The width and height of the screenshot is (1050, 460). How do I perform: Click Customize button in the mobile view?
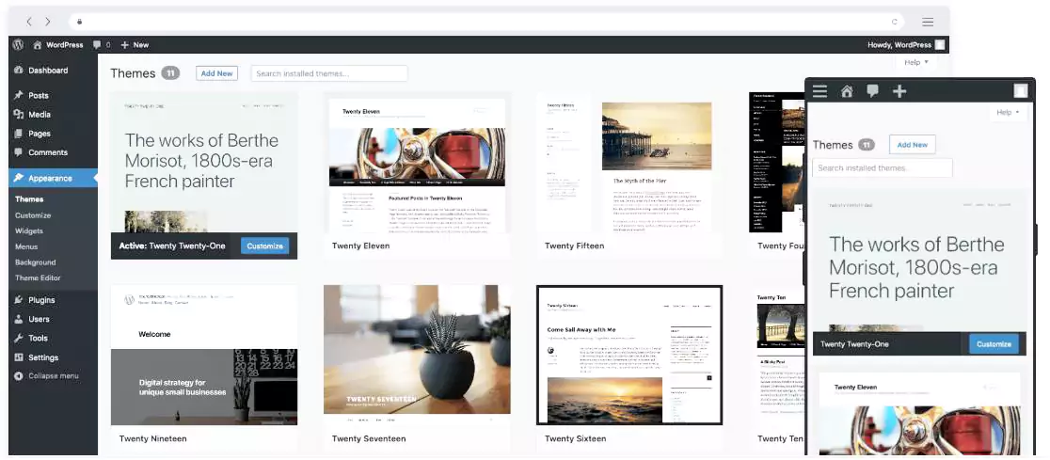coord(994,344)
